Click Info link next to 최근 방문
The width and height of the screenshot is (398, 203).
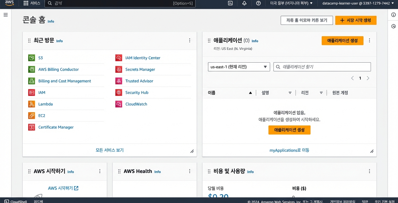tap(59, 41)
